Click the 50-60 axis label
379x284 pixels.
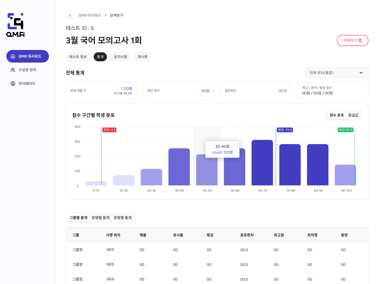pyautogui.click(x=235, y=190)
